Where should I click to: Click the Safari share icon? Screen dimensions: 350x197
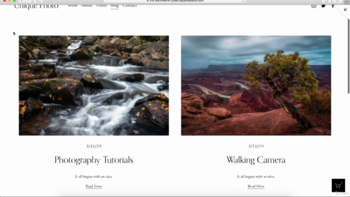326,1
